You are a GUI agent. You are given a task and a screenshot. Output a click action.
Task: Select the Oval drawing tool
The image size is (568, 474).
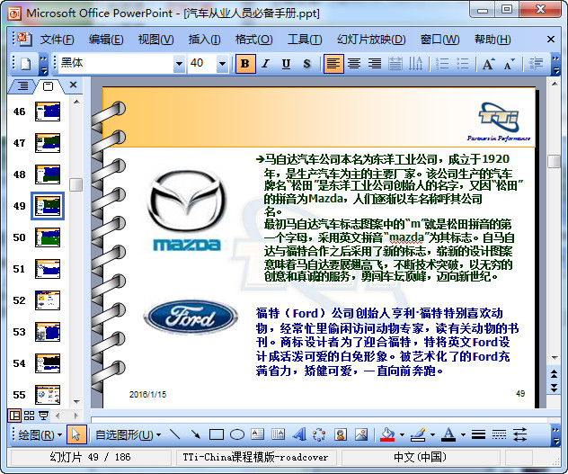click(237, 434)
